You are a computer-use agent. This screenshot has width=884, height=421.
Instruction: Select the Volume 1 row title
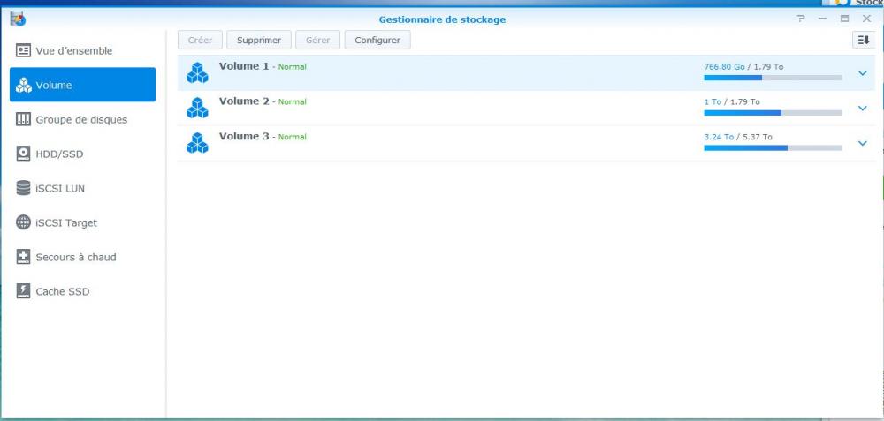click(244, 66)
